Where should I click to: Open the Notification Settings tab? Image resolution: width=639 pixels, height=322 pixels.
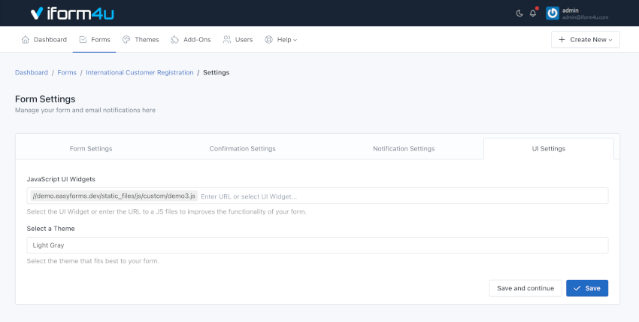pyautogui.click(x=404, y=148)
